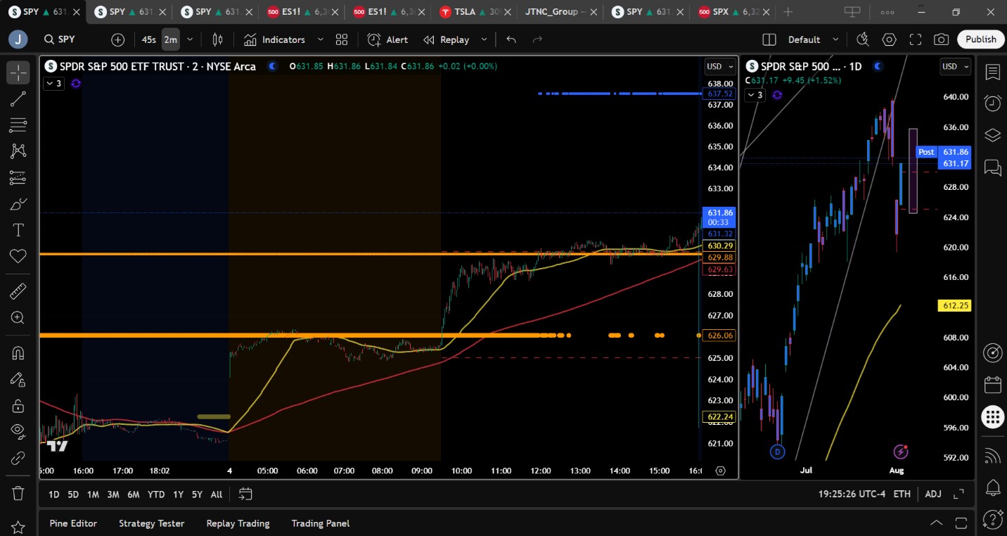Select the ruler measure tool
1007x536 pixels.
pyautogui.click(x=18, y=291)
